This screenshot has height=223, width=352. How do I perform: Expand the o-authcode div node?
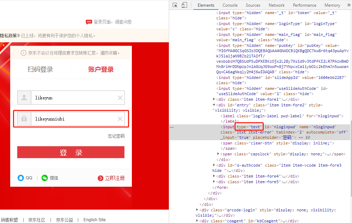coord(214,165)
